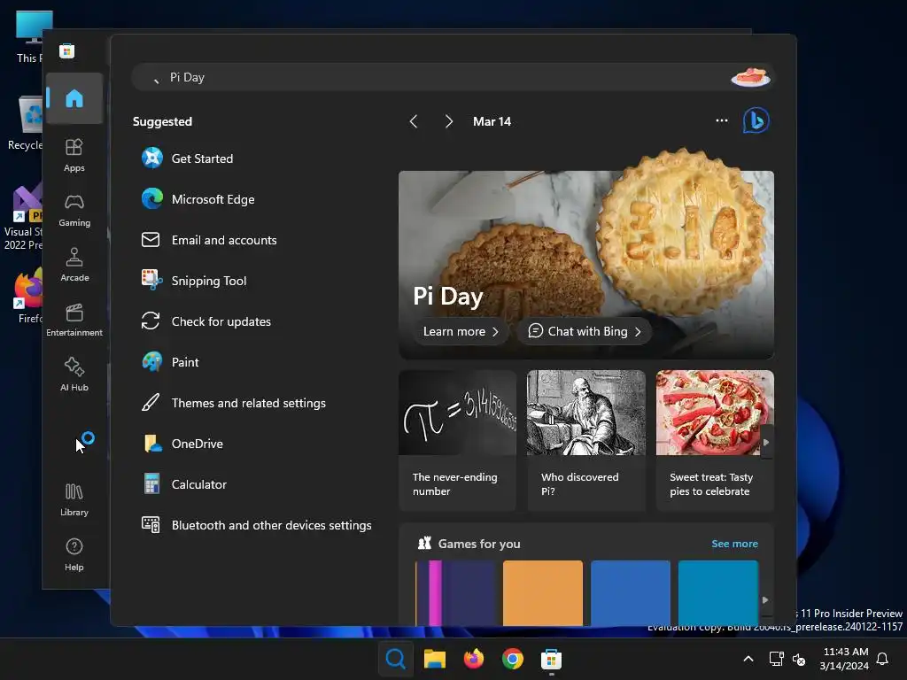Open The never-ending number card
This screenshot has width=907, height=680.
coord(457,441)
